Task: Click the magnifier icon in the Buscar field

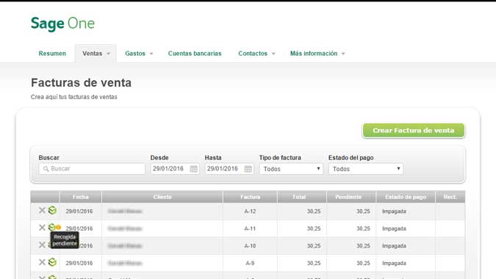Action: (46, 169)
